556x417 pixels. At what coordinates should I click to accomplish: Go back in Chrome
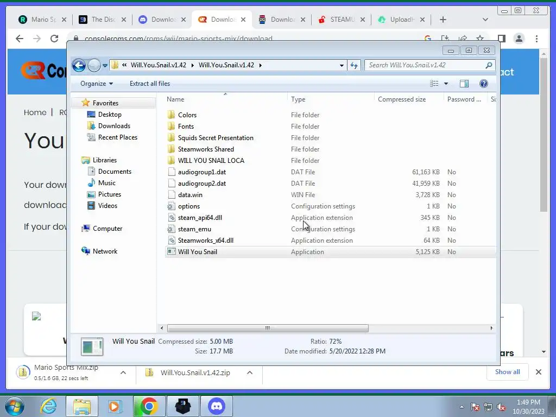[20, 39]
